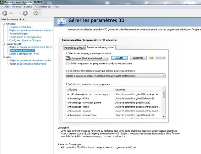Open Définir la configuration PhysX

click(24, 54)
